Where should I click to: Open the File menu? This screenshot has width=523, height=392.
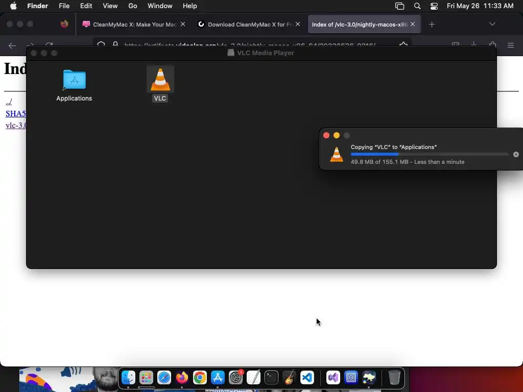pos(64,6)
